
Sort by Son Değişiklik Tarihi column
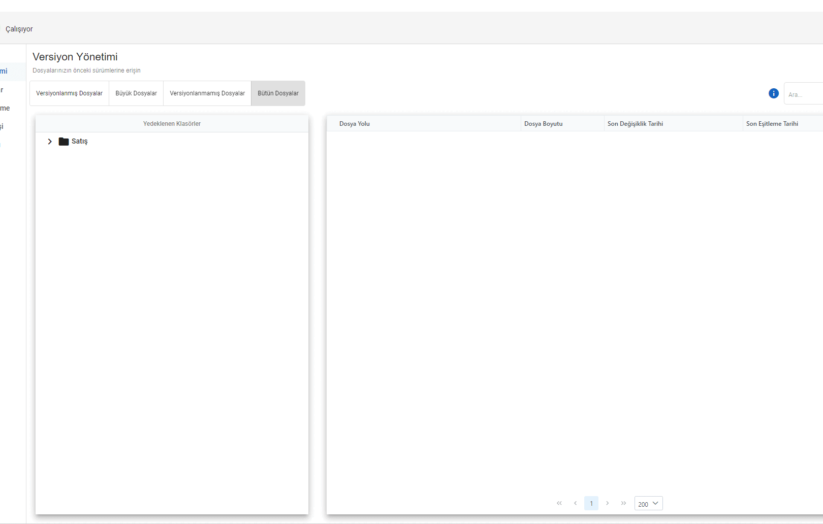click(x=635, y=124)
